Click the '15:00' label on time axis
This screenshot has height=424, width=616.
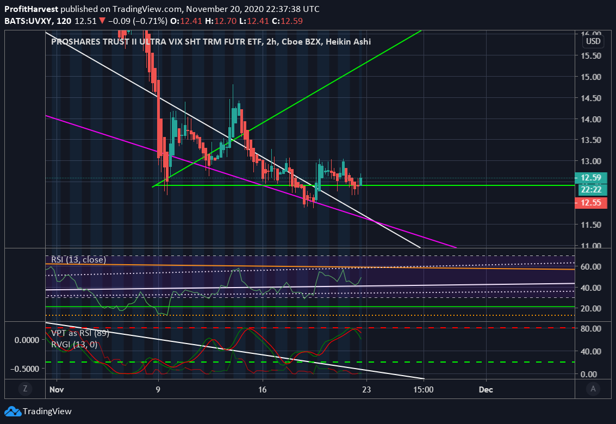click(424, 389)
